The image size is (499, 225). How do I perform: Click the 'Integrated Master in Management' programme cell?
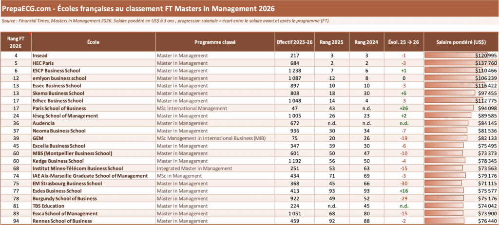(x=215, y=168)
